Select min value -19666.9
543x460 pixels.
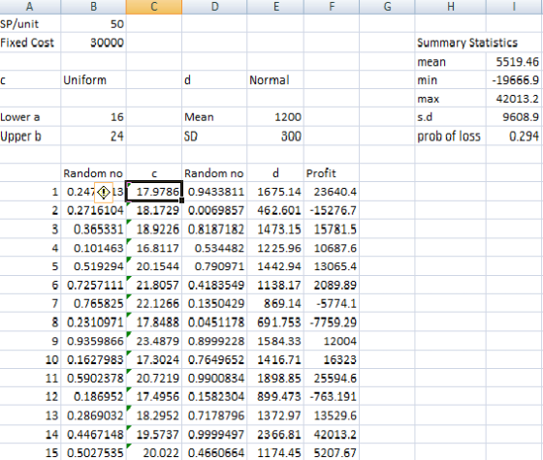(x=514, y=79)
